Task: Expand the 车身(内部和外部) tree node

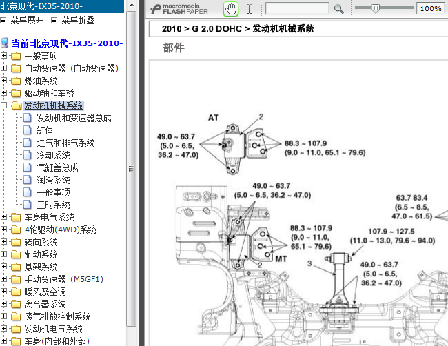Action: 3,341
